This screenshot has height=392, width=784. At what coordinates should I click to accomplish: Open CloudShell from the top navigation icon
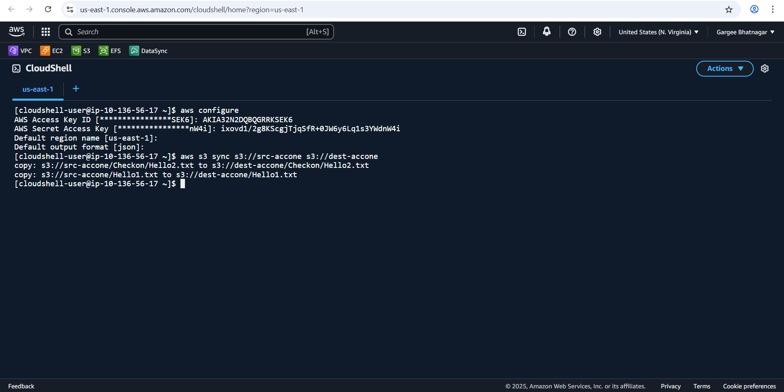(522, 32)
